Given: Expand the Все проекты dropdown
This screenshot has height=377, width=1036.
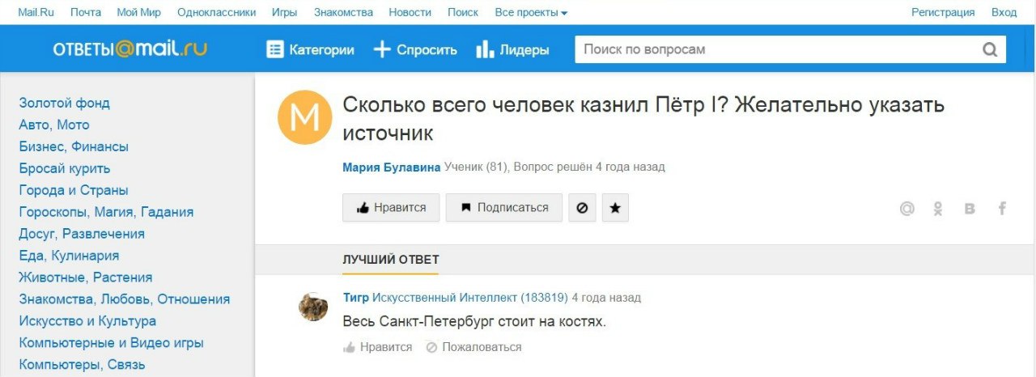Looking at the screenshot, I should [x=531, y=12].
